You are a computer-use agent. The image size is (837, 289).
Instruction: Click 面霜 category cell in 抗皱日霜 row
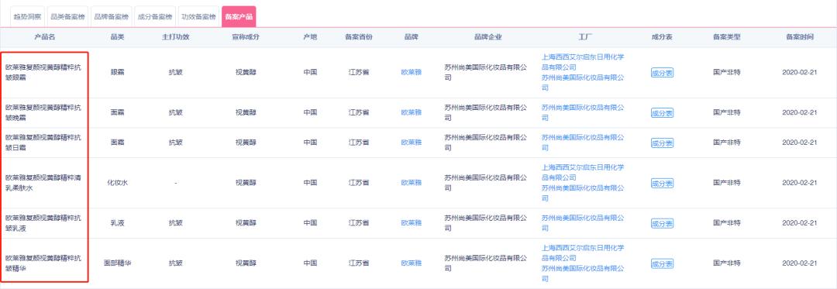118,143
